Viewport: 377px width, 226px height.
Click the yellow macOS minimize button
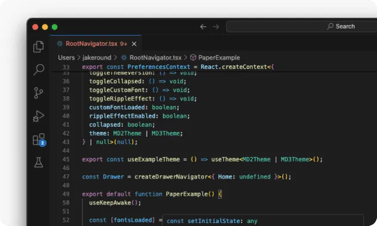pos(45,27)
